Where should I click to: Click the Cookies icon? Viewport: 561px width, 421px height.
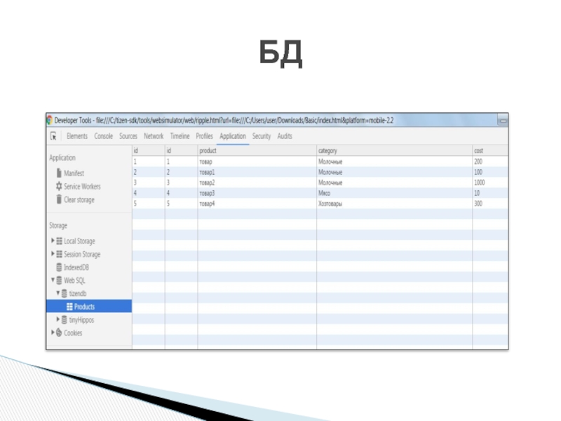point(60,333)
